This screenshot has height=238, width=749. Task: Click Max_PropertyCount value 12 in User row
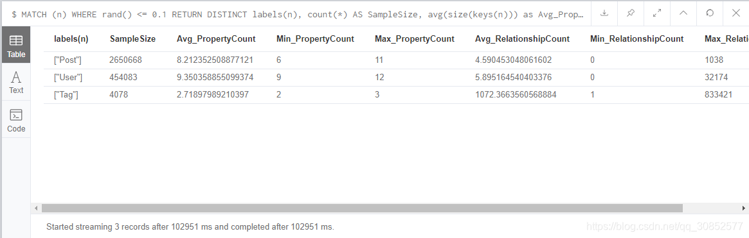[x=379, y=77]
